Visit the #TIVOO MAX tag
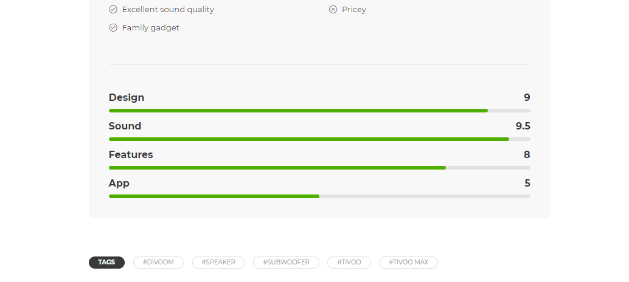Image resolution: width=629 pixels, height=282 pixels. pyautogui.click(x=408, y=263)
